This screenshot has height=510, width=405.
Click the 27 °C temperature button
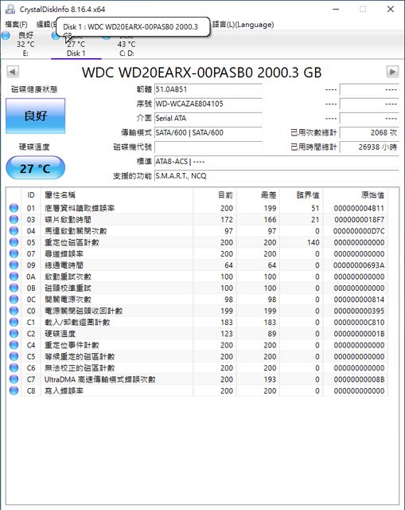35,168
